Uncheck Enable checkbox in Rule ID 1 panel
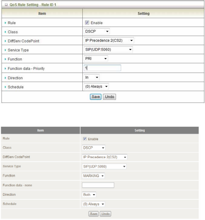 pos(87,23)
